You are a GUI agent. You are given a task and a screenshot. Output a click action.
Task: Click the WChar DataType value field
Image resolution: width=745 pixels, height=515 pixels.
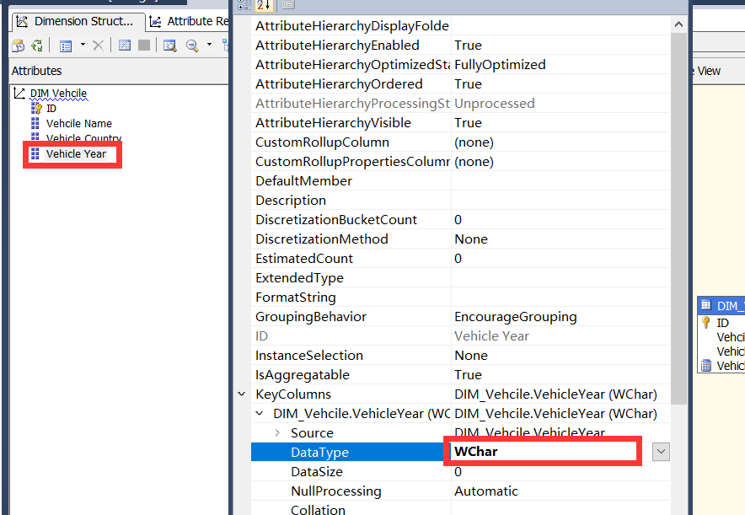click(x=543, y=451)
